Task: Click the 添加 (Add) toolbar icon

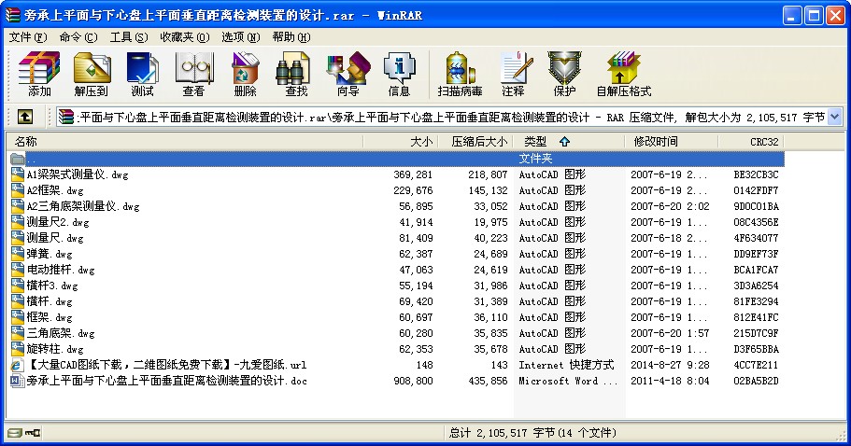Action: tap(39, 75)
